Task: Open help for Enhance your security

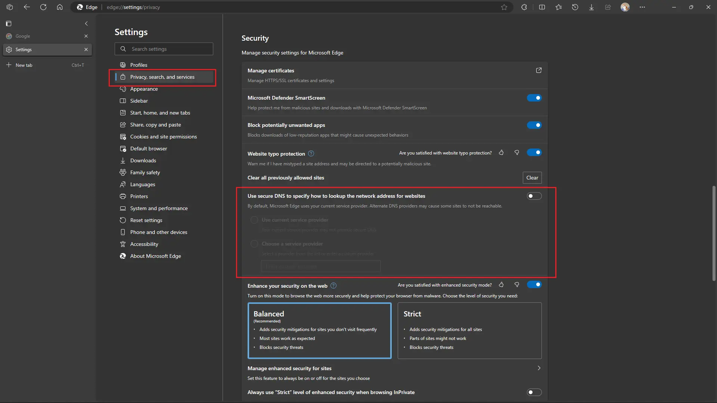Action: [x=333, y=285]
